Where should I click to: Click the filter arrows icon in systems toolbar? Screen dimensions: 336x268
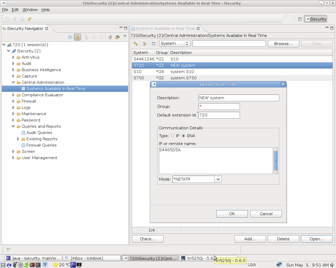pos(144,44)
